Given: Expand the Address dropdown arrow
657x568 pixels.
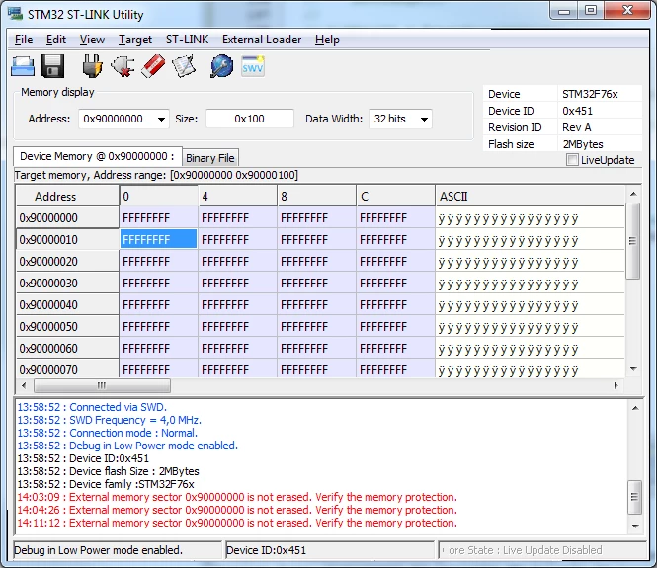Looking at the screenshot, I should [161, 119].
